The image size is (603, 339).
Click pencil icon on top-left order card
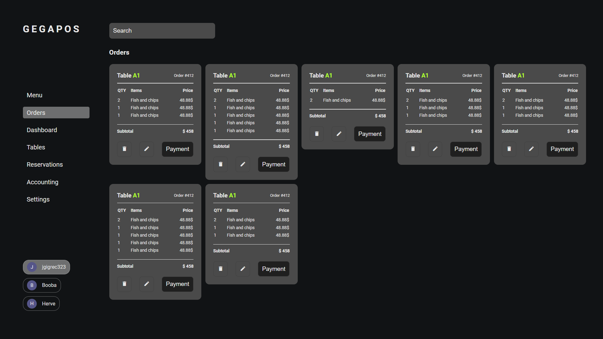(x=147, y=149)
